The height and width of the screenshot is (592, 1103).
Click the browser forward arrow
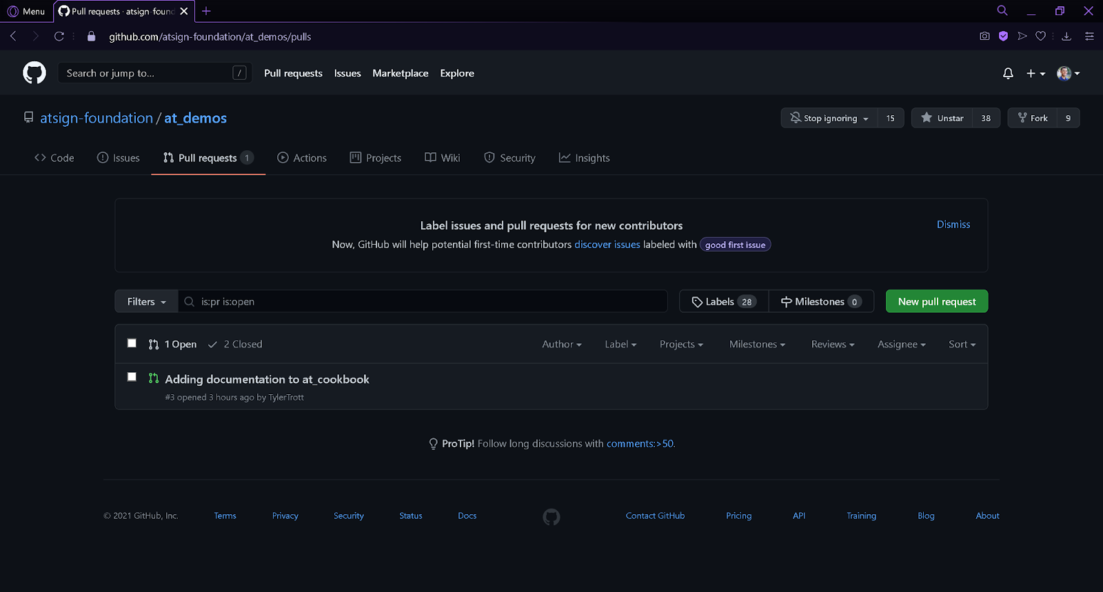click(36, 37)
